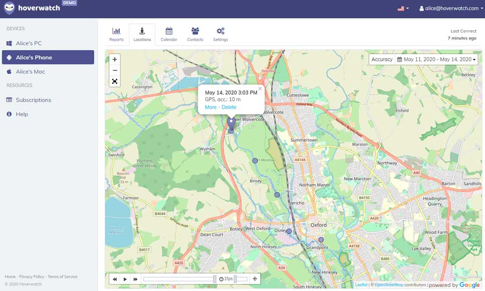Click the rewind playback button
The height and width of the screenshot is (291, 485).
point(115,279)
